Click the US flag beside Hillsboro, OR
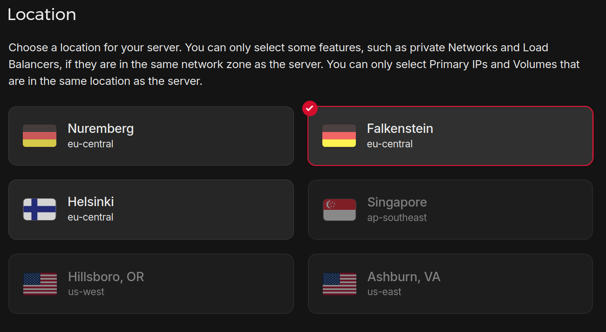This screenshot has width=606, height=332. pyautogui.click(x=40, y=284)
